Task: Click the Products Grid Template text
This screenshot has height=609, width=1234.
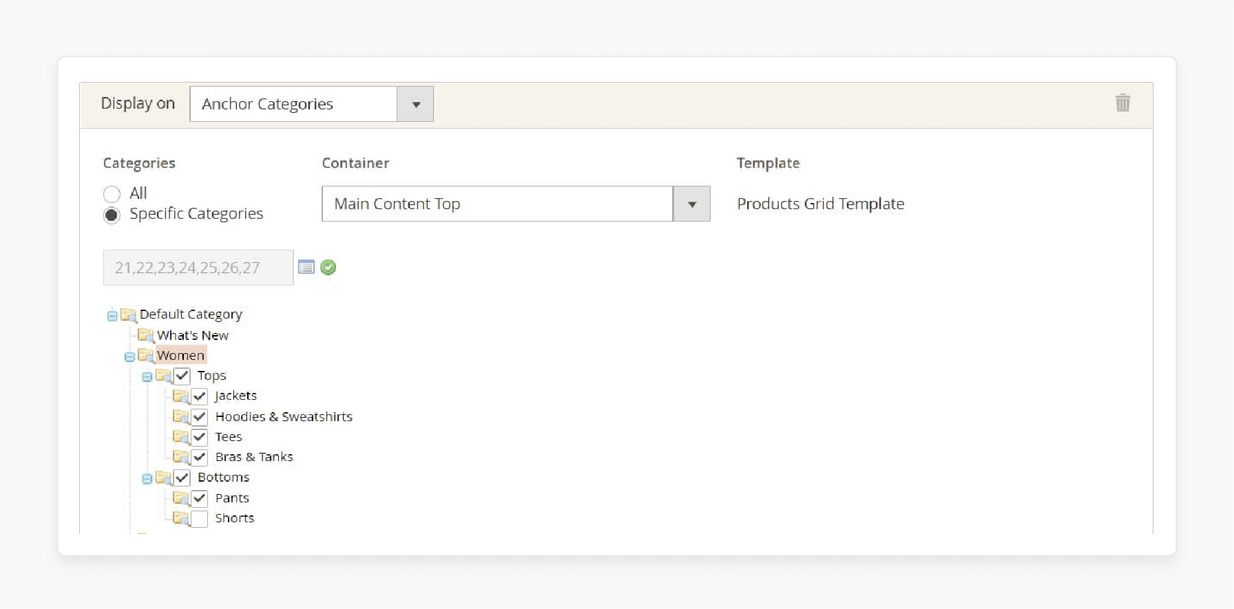Action: 821,204
